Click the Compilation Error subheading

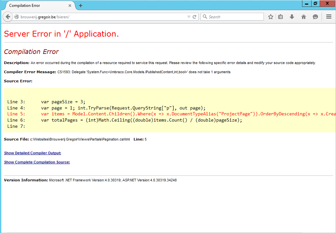click(x=31, y=52)
